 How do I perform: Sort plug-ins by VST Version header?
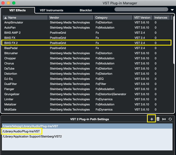(143, 18)
